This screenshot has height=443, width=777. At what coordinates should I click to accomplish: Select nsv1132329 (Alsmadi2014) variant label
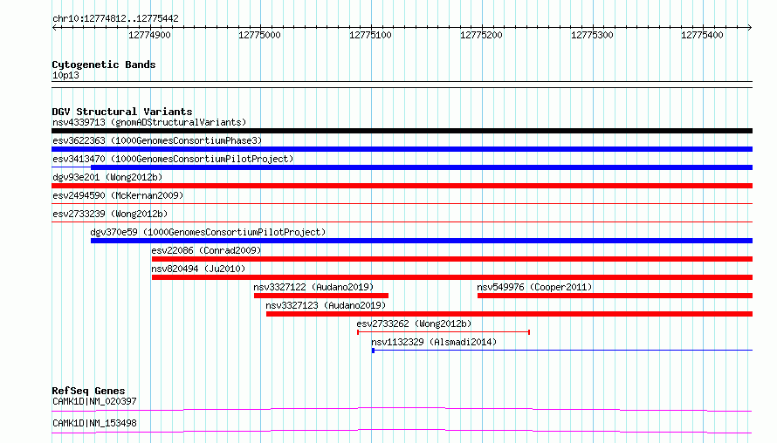[x=434, y=342]
